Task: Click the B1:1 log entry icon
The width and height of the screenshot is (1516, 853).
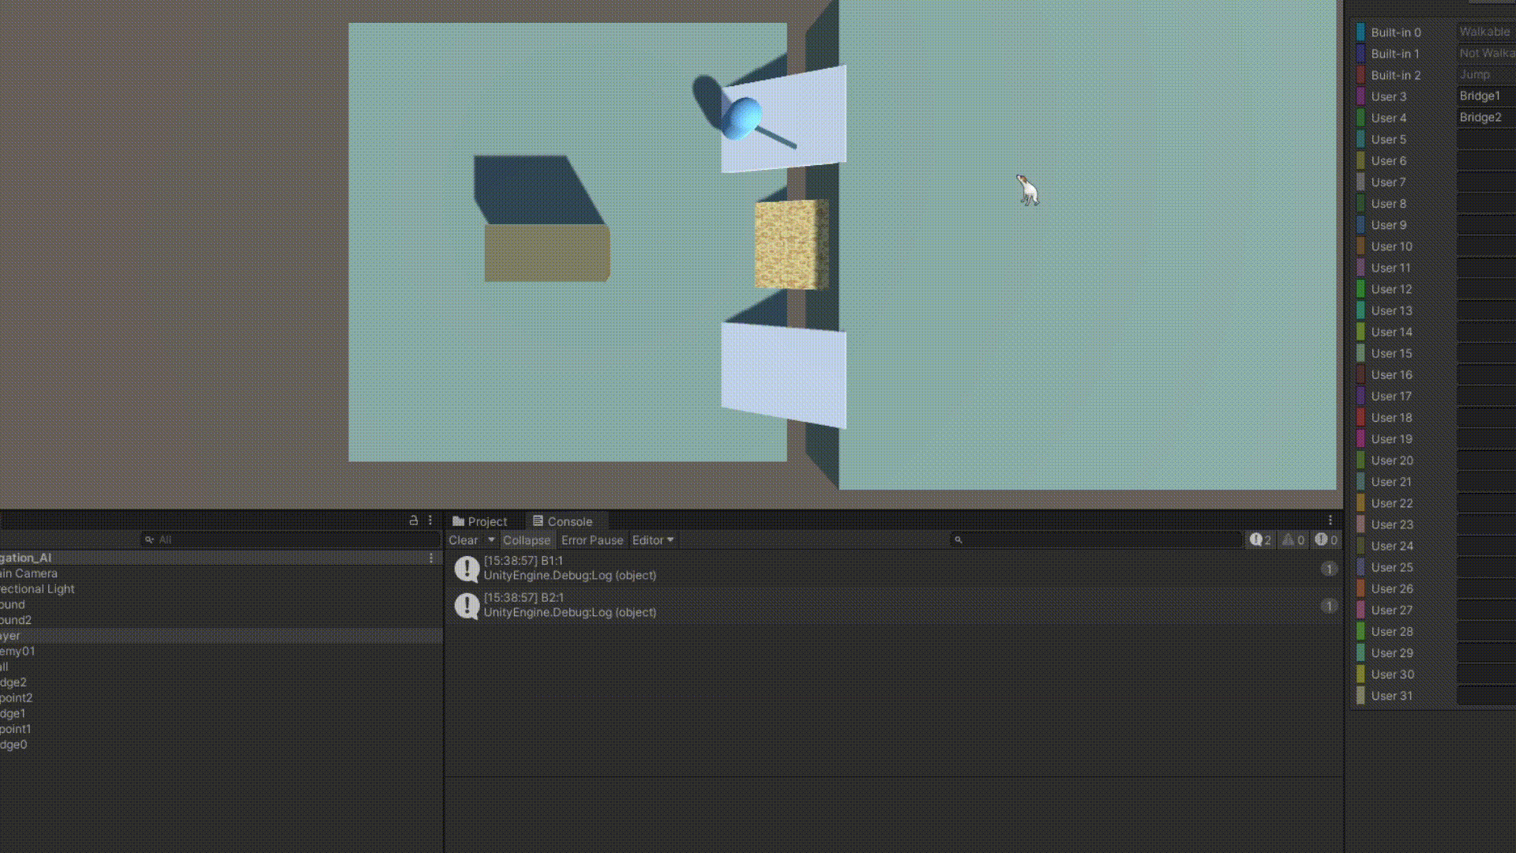Action: [x=467, y=569]
